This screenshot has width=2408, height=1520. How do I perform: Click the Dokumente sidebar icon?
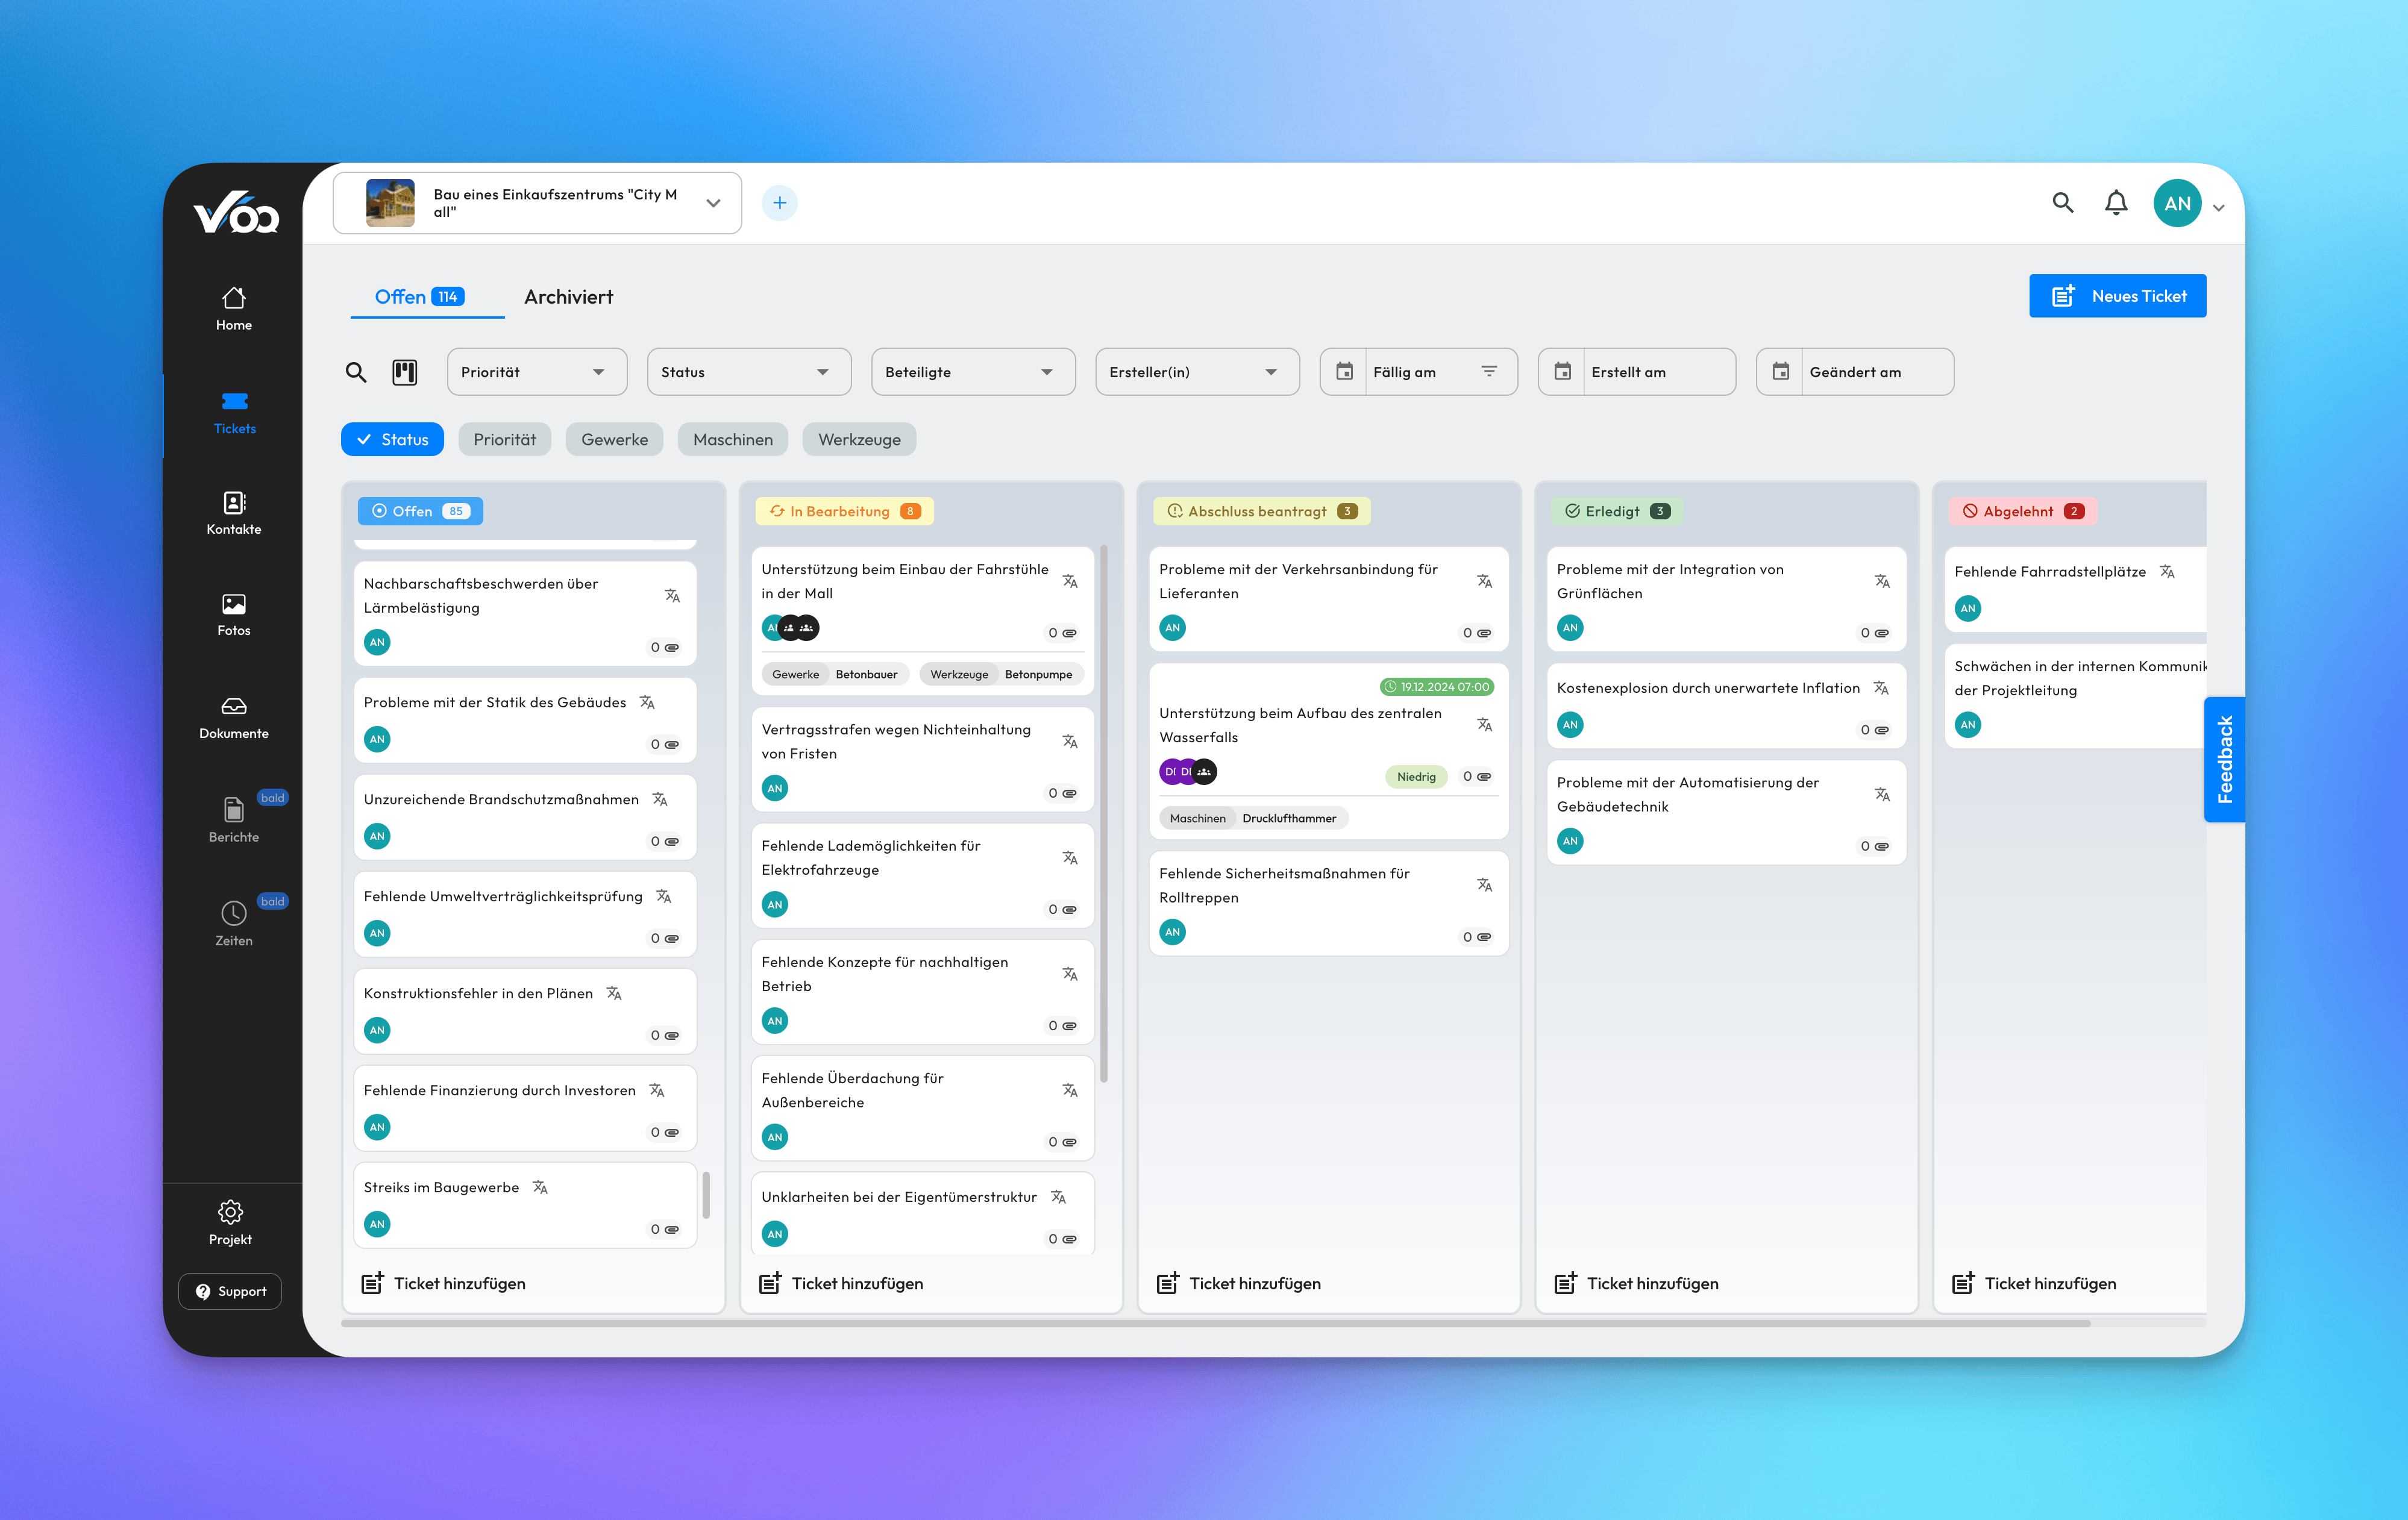(x=233, y=707)
